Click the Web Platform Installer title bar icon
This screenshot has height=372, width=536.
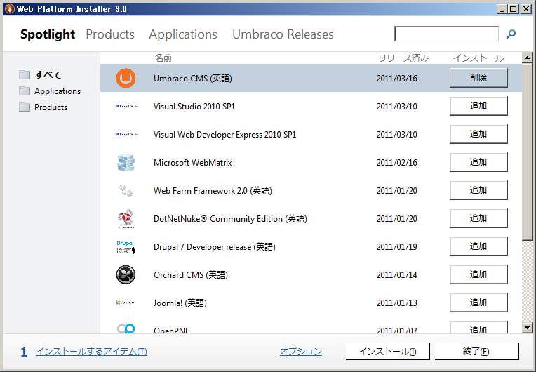(x=10, y=8)
